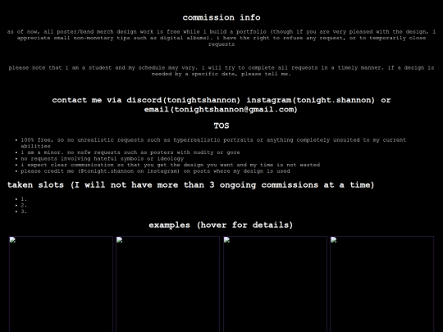Open the second example image thumbnail

pyautogui.click(x=168, y=284)
